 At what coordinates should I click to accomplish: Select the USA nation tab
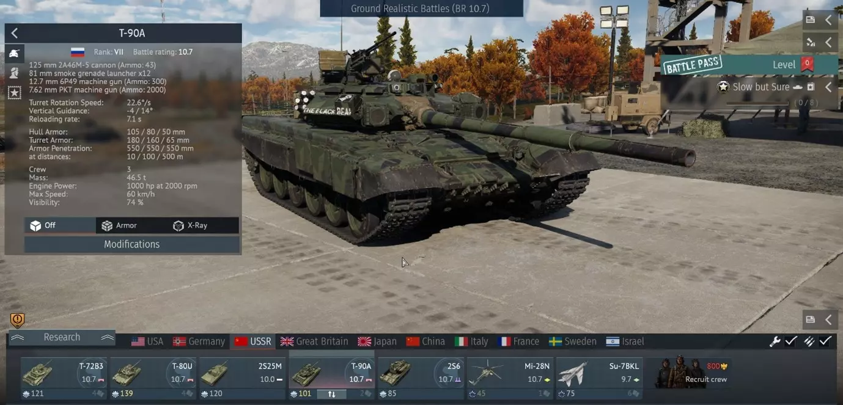click(147, 341)
